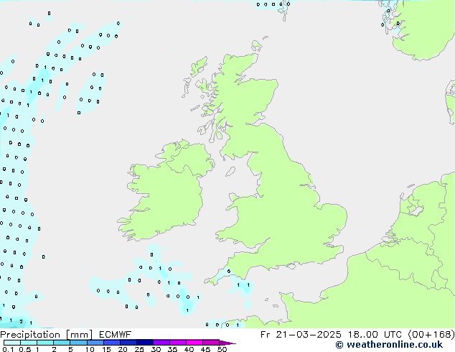Click the '25' legend scale label

click(x=139, y=349)
